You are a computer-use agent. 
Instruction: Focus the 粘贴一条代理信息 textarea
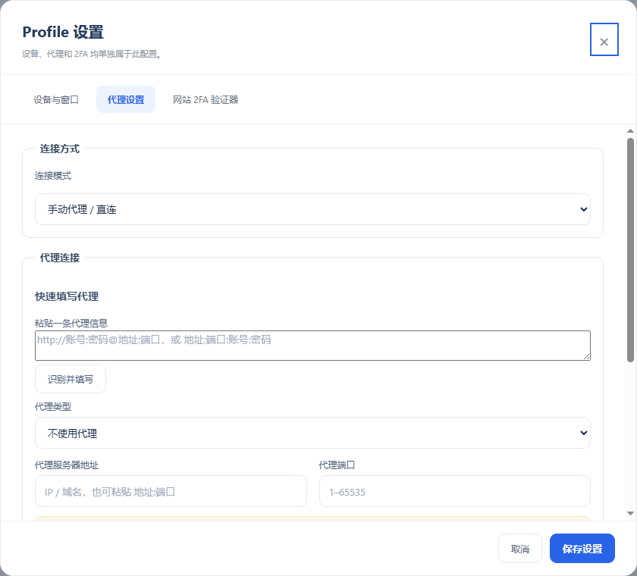312,346
